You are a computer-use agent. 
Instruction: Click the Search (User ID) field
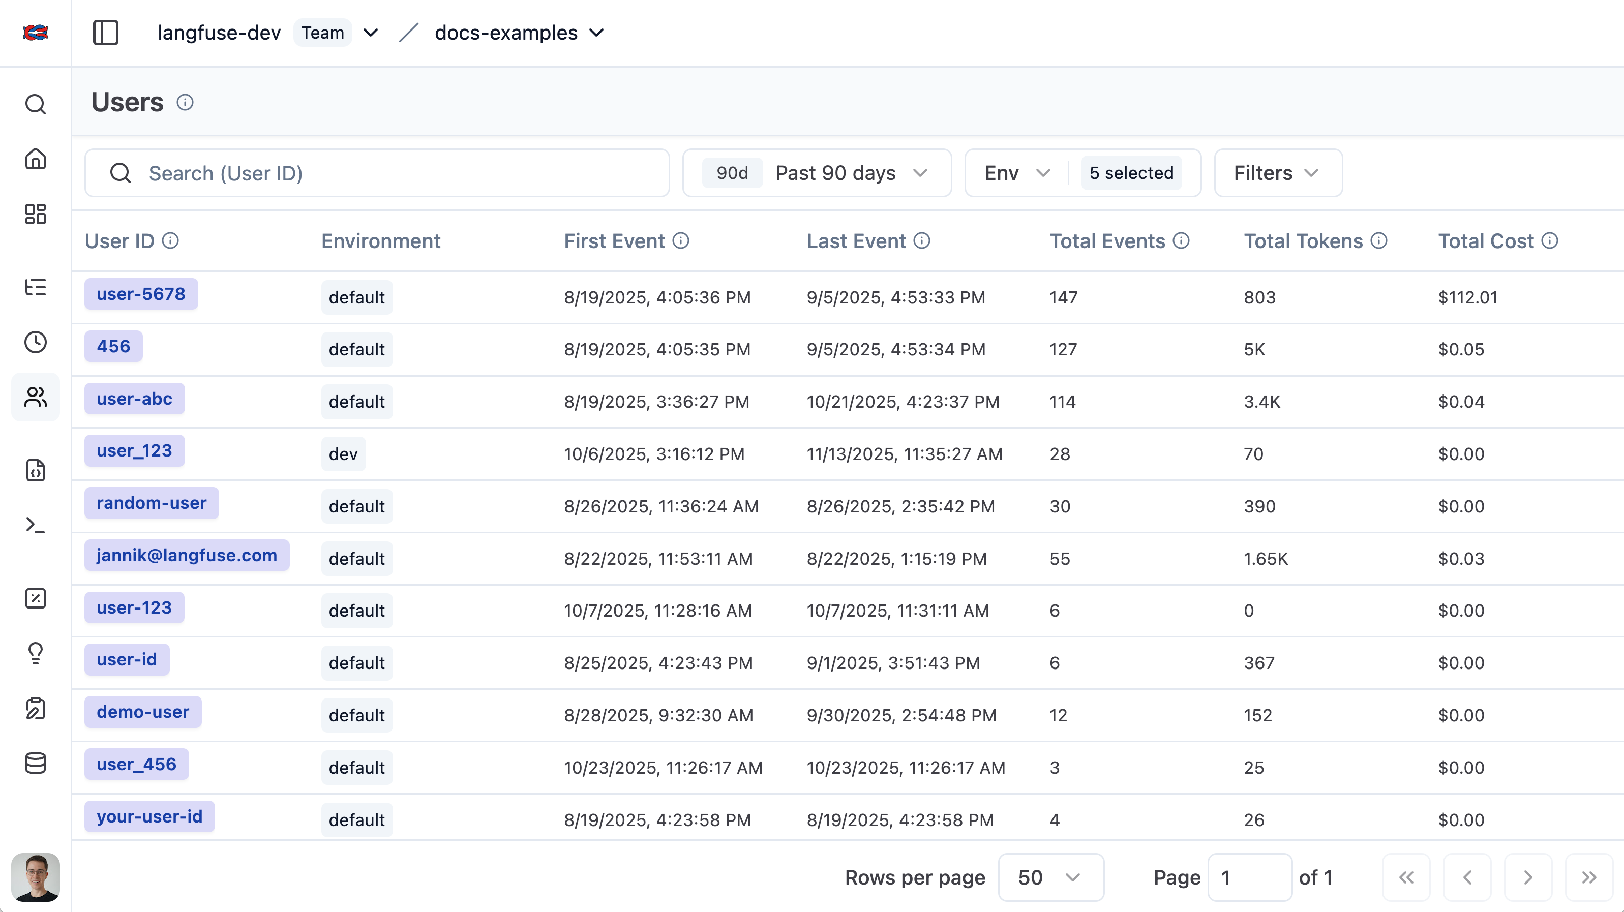pos(377,173)
